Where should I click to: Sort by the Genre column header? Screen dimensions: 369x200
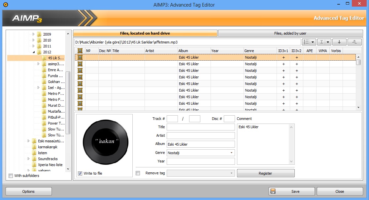[260, 51]
